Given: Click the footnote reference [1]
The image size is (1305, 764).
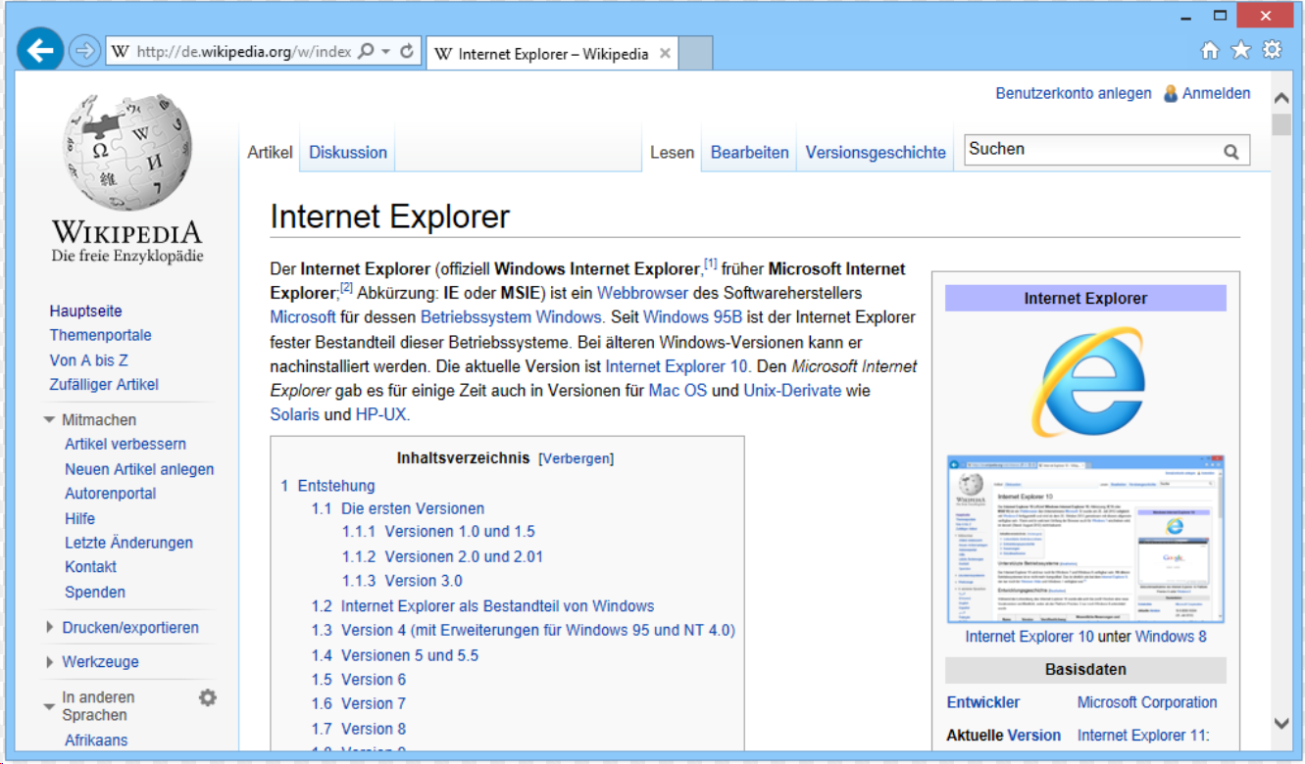Looking at the screenshot, I should 711,264.
